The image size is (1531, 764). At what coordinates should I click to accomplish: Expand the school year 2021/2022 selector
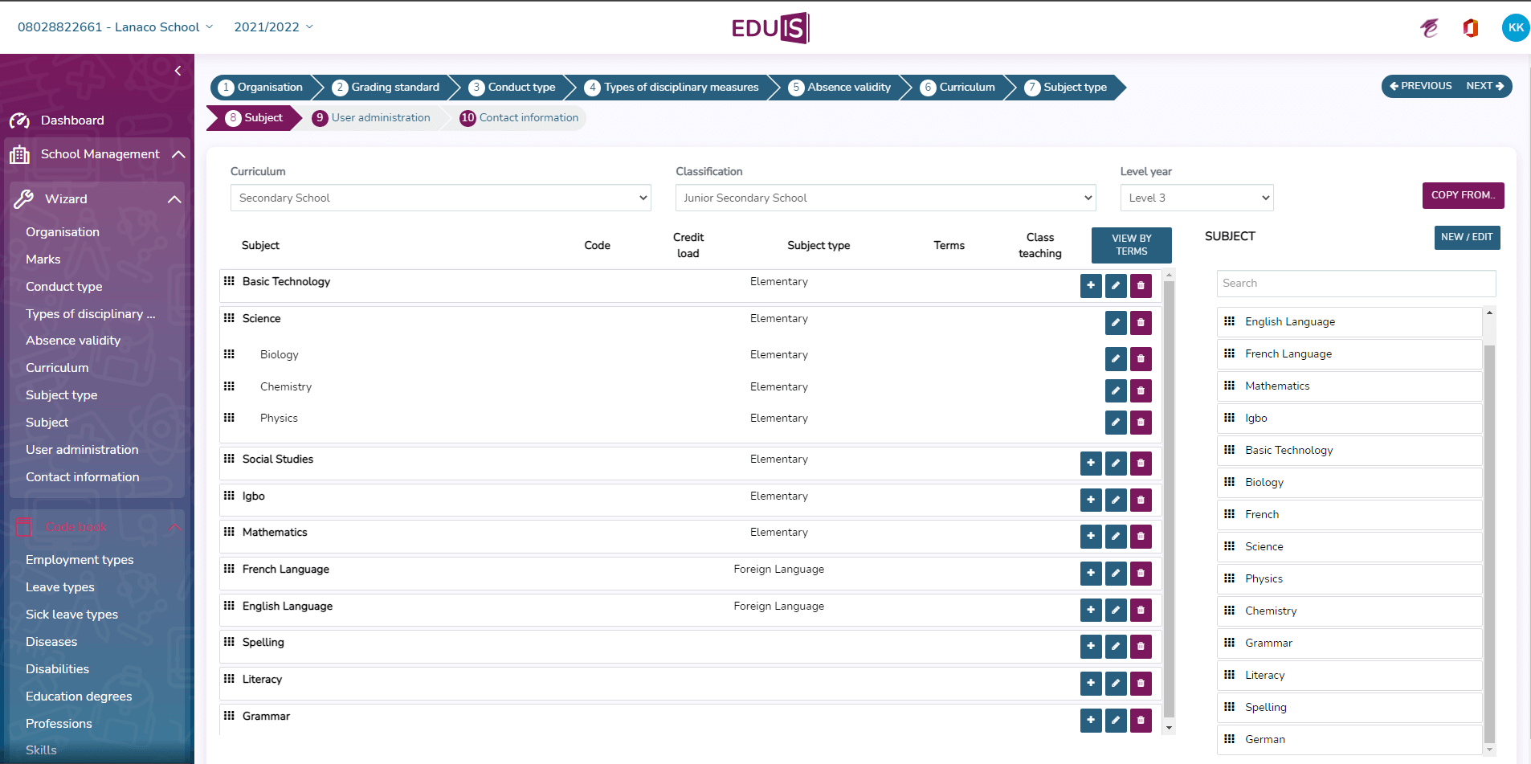[273, 27]
